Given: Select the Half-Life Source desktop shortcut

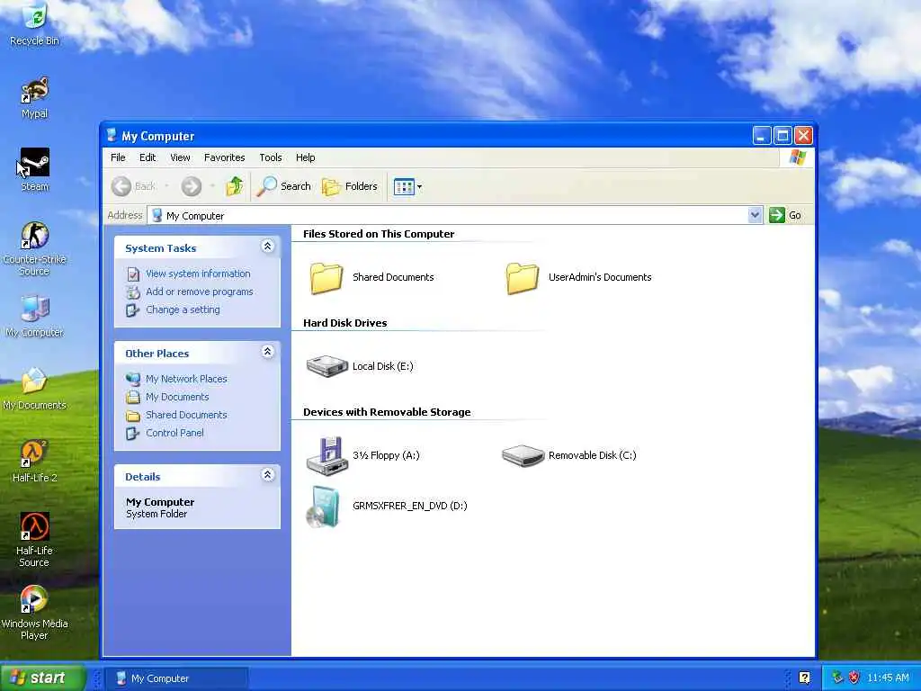Looking at the screenshot, I should point(35,541).
